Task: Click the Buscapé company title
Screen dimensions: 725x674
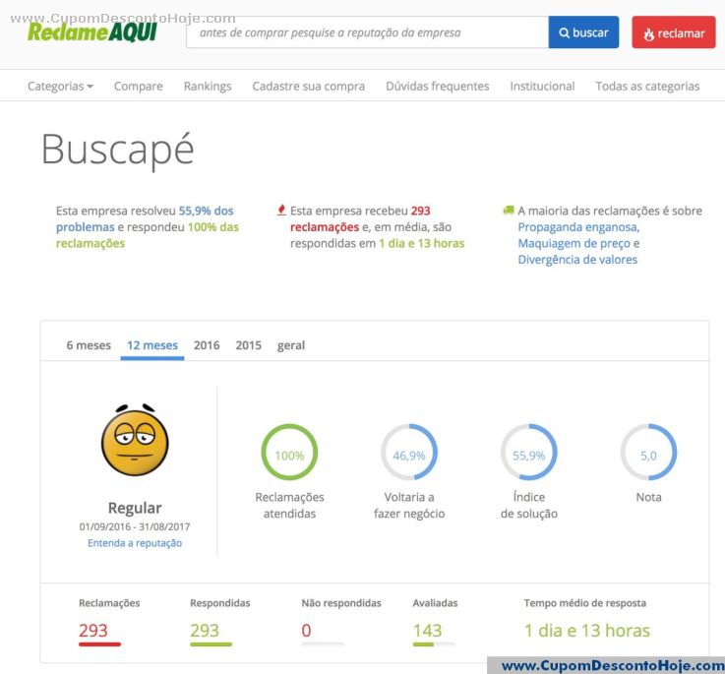Action: tap(117, 151)
